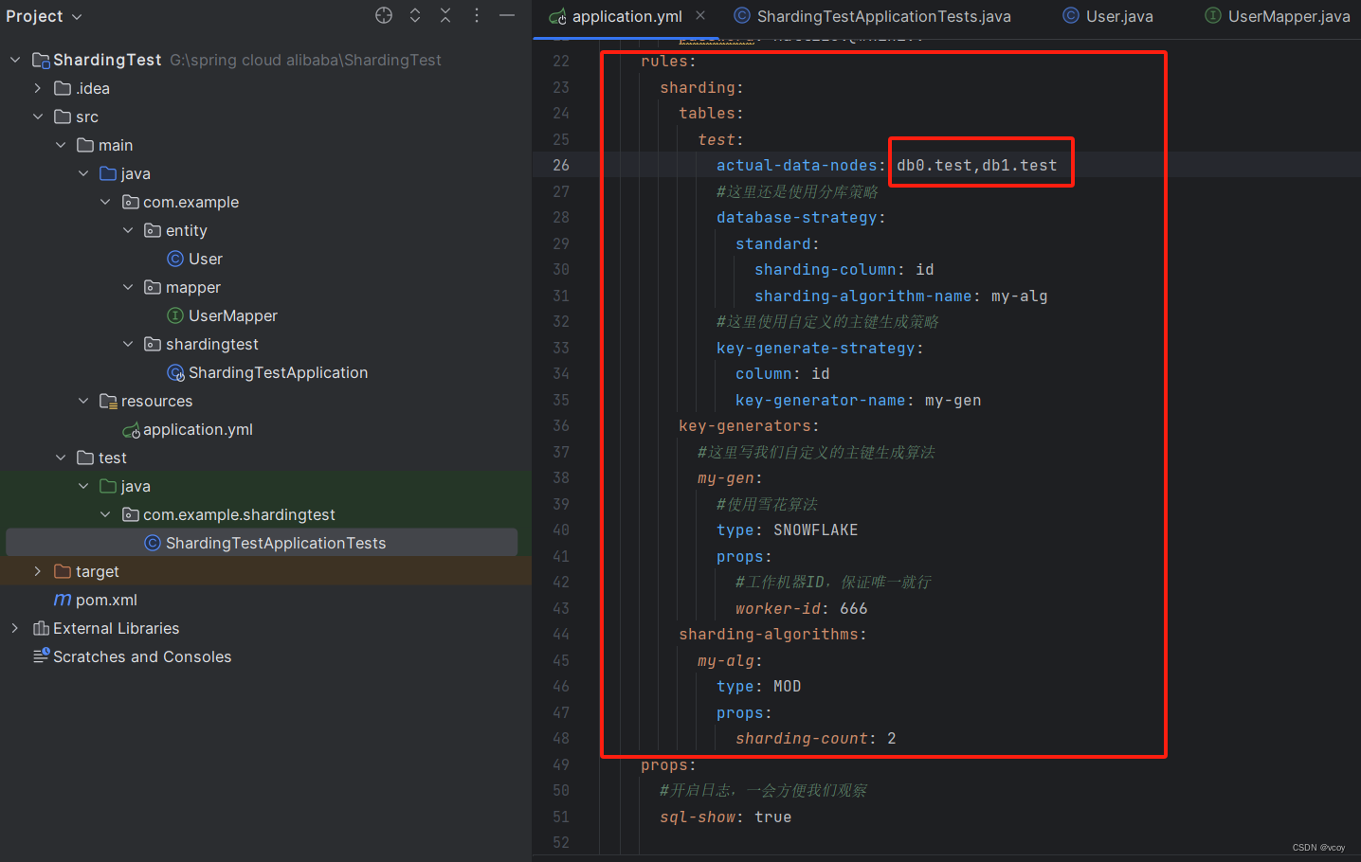Click the ShardingTestApplicationTests class icon
Screen dimensions: 1361x862
153,543
